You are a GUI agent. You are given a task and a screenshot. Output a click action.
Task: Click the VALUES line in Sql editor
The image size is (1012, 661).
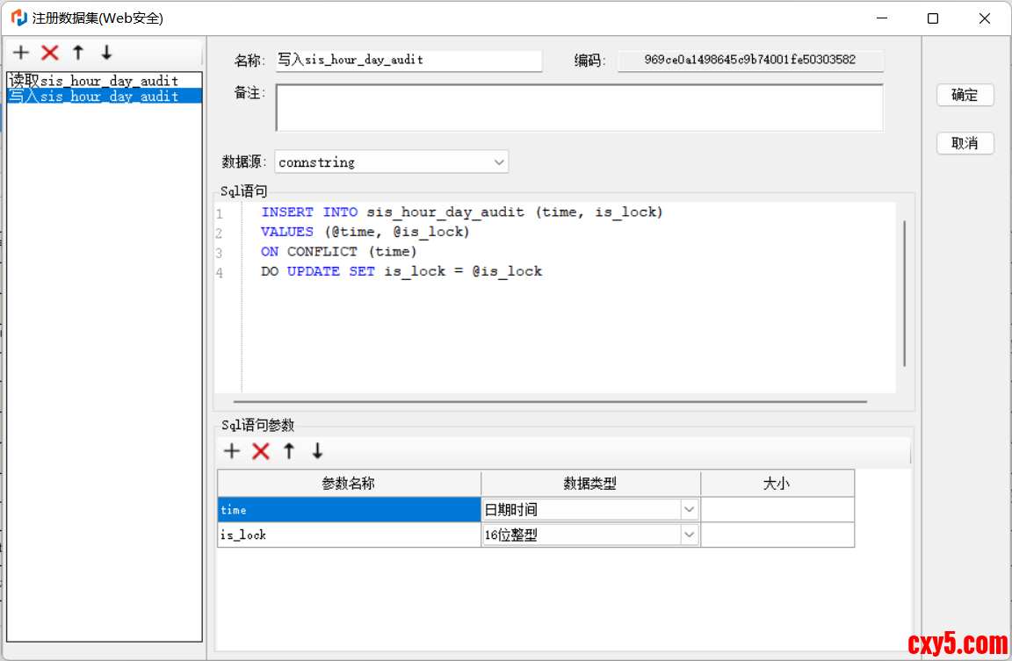click(365, 232)
